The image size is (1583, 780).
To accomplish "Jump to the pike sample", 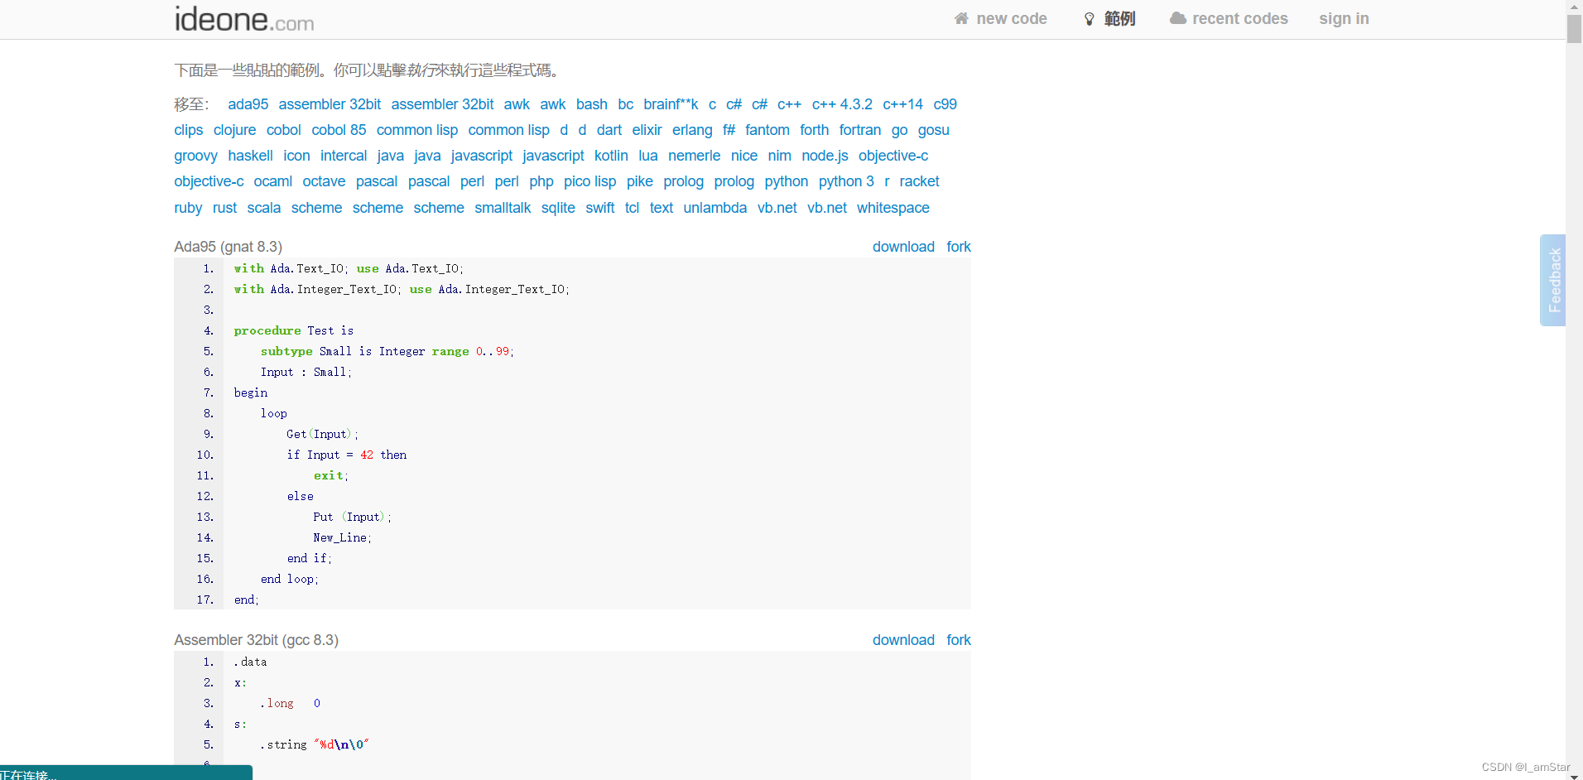I will (x=639, y=181).
